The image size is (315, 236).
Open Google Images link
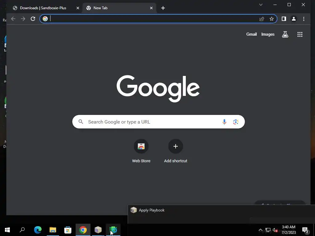click(268, 34)
